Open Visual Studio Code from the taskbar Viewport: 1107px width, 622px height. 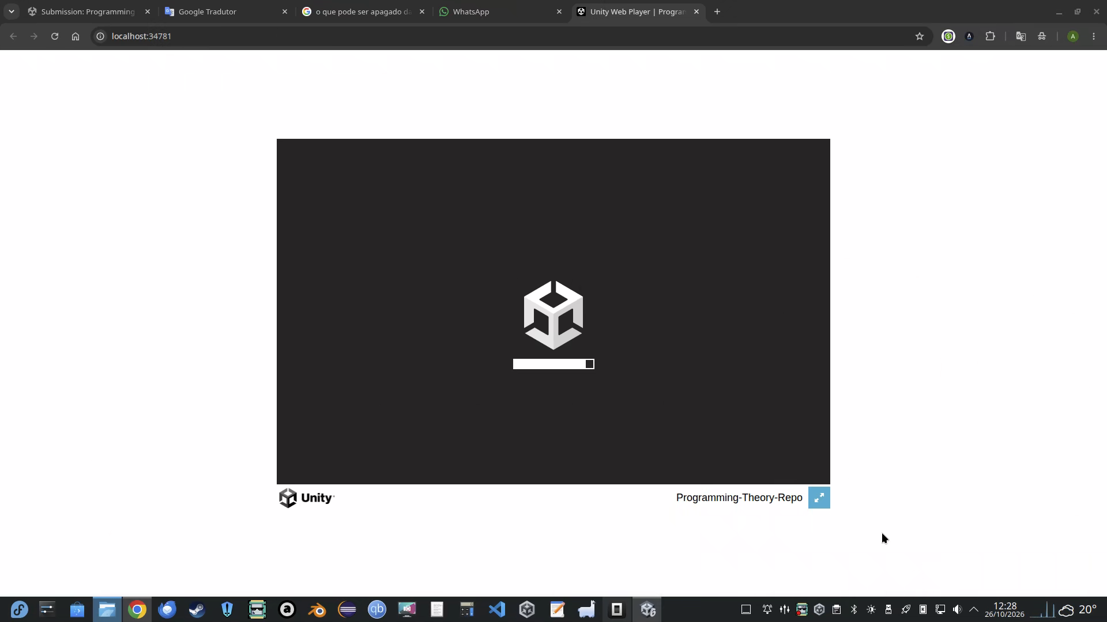click(x=497, y=609)
